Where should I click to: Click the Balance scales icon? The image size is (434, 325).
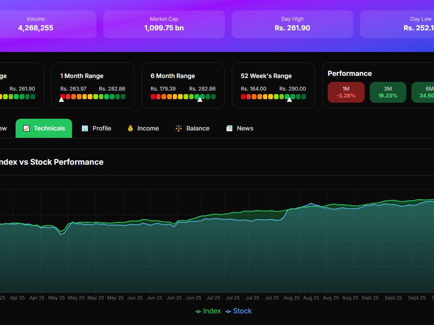click(x=178, y=128)
